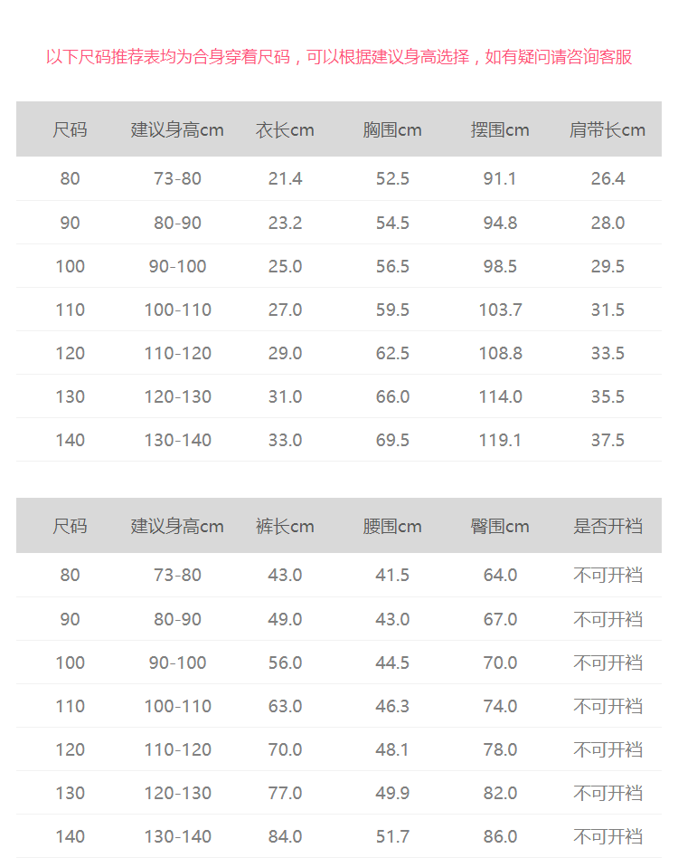Click 不可开裆 in the 73-80 height row
This screenshot has height=858, width=678.
coord(607,576)
